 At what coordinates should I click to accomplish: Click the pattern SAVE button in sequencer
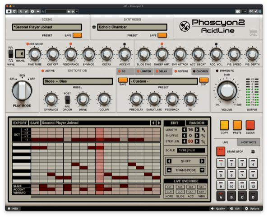pos(35,123)
